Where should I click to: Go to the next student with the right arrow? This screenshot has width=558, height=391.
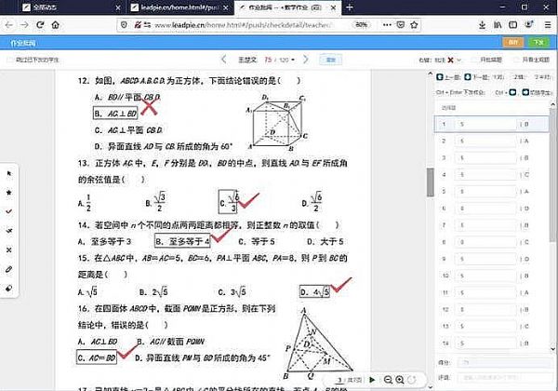click(306, 60)
